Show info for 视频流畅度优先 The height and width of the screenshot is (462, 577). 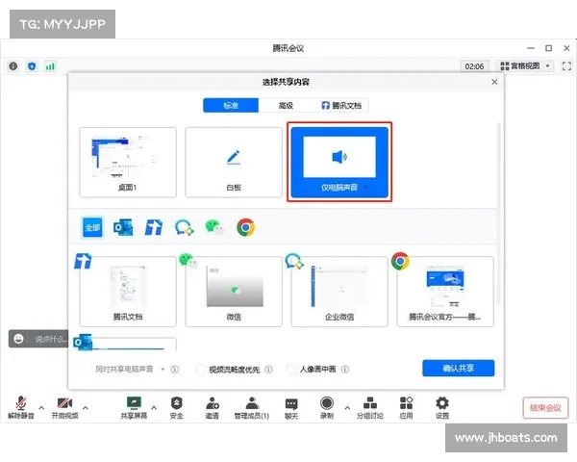pos(269,370)
